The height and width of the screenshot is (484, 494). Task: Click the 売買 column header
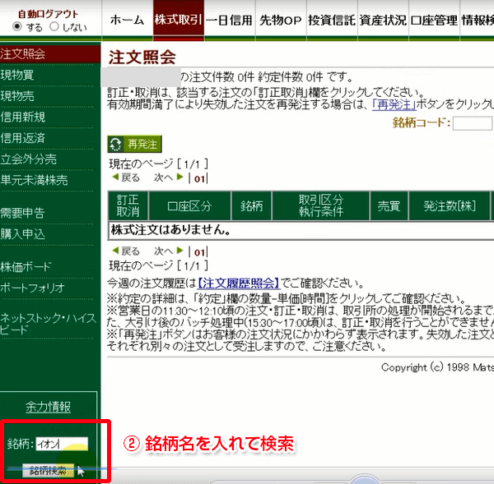tap(389, 205)
